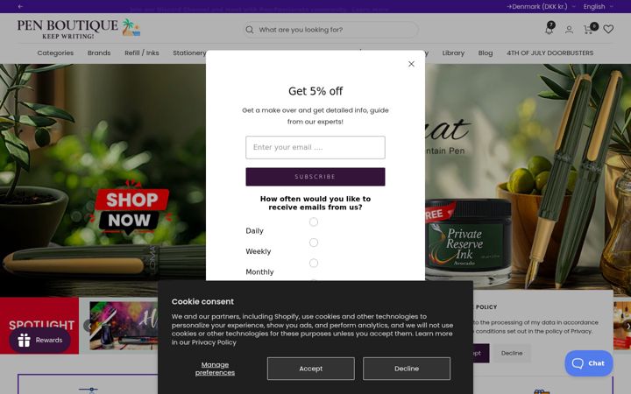Open the account profile icon
The width and height of the screenshot is (631, 394).
point(569,30)
